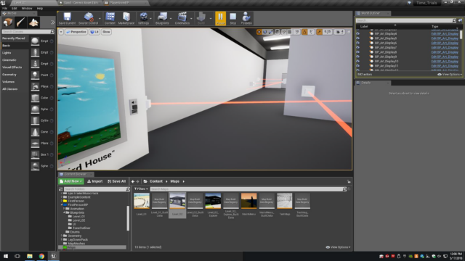Open the Perspective viewport dropdown

pyautogui.click(x=76, y=32)
